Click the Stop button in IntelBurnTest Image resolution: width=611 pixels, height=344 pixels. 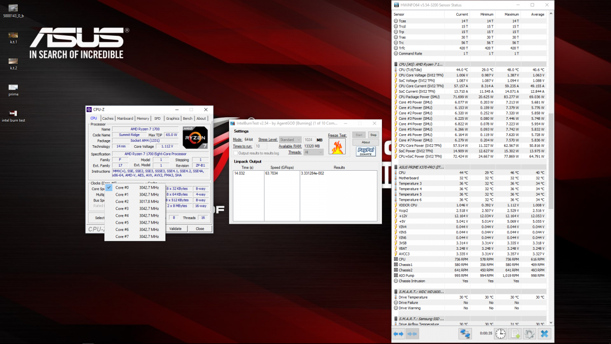point(373,135)
